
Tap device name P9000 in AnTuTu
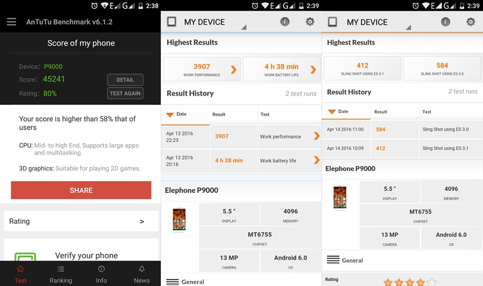(53, 67)
